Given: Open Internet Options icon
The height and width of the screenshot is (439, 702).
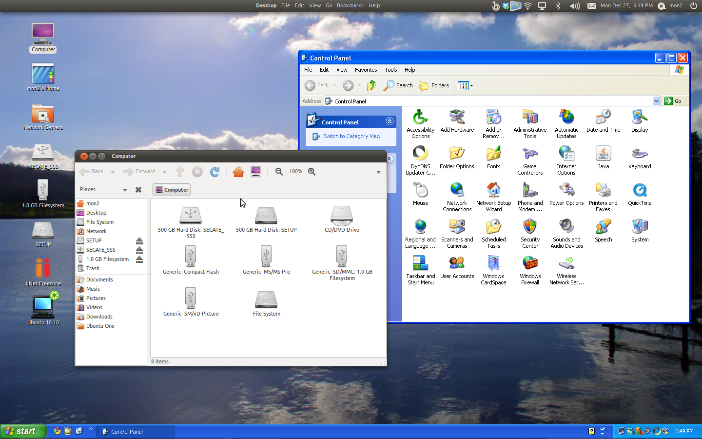Looking at the screenshot, I should (x=566, y=160).
